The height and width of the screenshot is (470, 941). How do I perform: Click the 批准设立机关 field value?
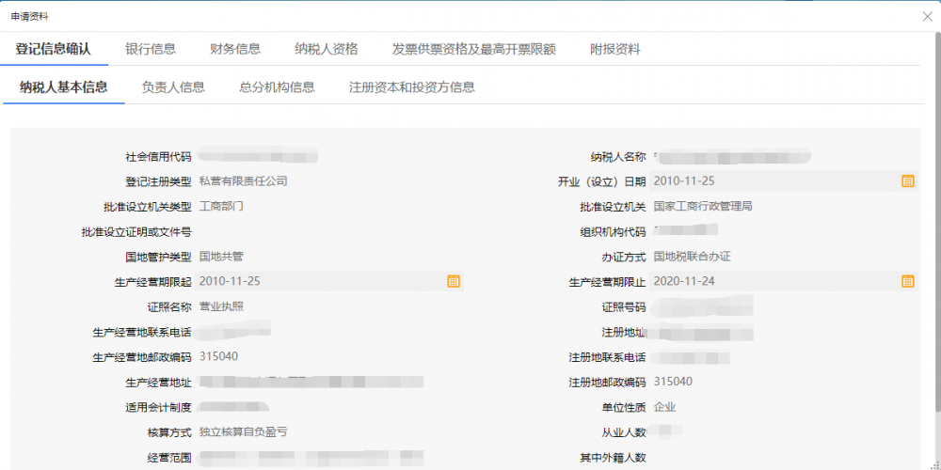pos(702,206)
